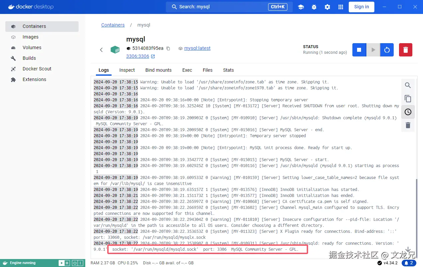Clear the logs with trash icon
Viewport: 423px width, 267px height.
coord(408,125)
